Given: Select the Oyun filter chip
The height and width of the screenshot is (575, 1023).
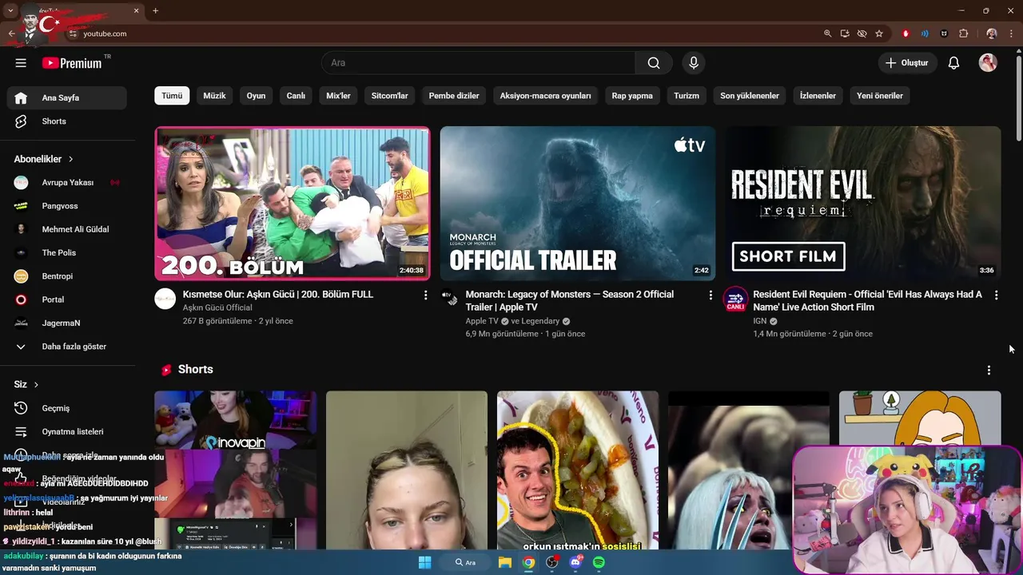Looking at the screenshot, I should click(x=256, y=96).
